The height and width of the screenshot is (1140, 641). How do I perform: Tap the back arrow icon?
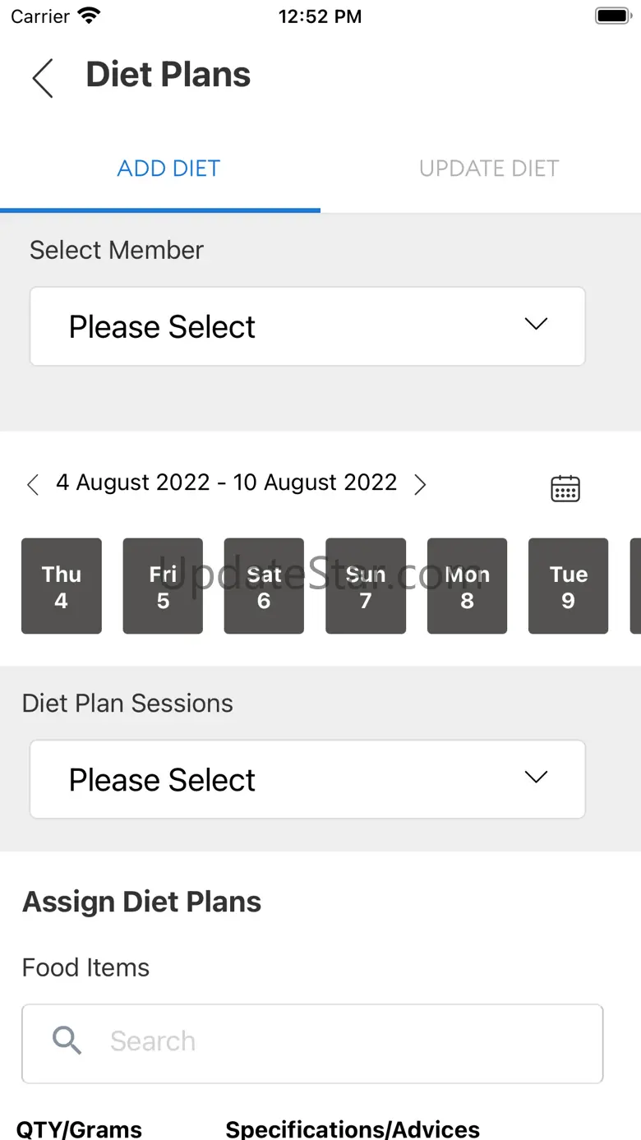[43, 78]
